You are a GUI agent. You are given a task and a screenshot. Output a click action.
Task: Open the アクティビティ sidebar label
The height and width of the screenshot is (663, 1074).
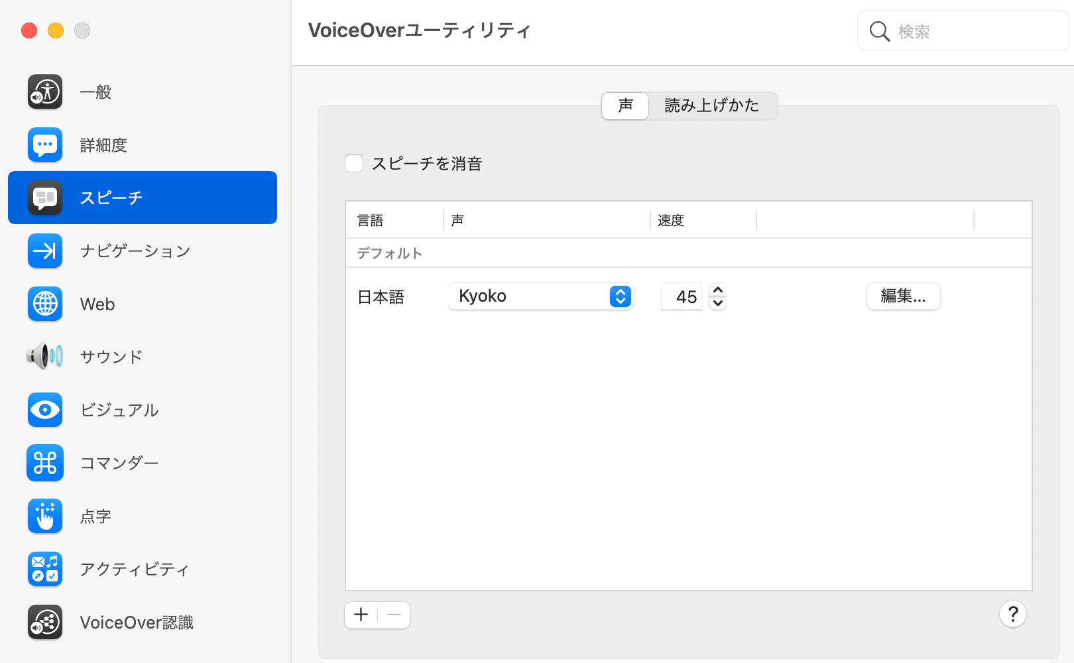(x=135, y=570)
